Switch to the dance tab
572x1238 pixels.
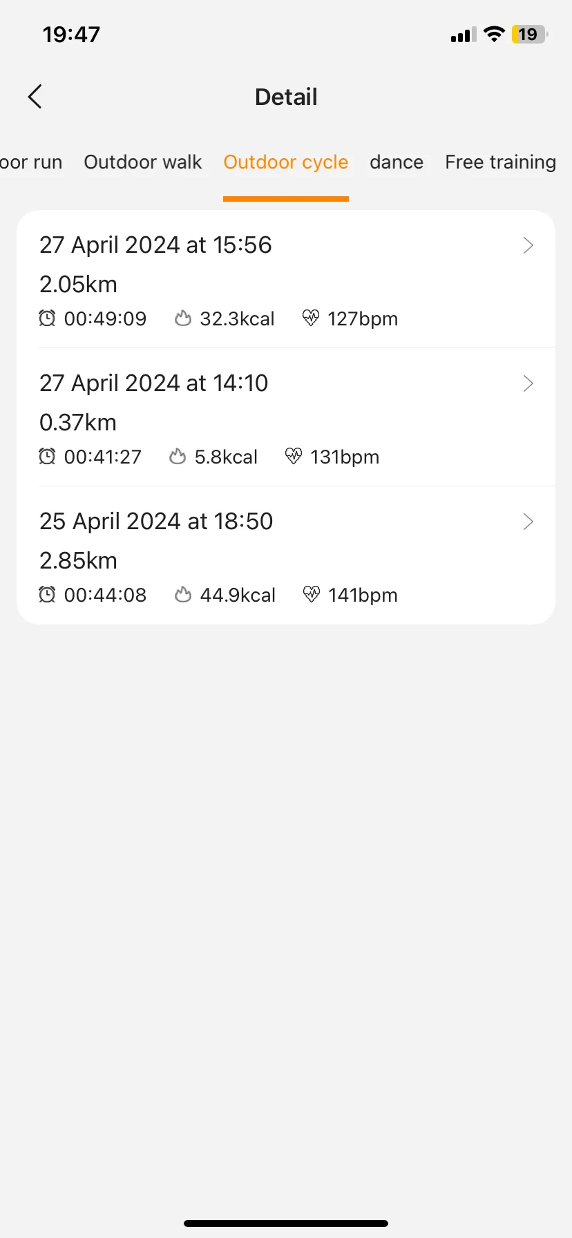pos(397,162)
